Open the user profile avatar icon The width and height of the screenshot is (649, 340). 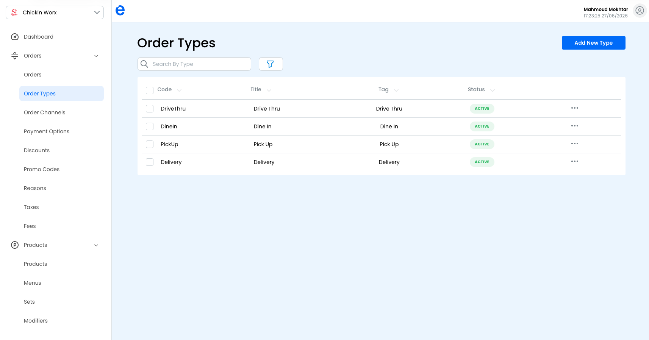(x=640, y=11)
